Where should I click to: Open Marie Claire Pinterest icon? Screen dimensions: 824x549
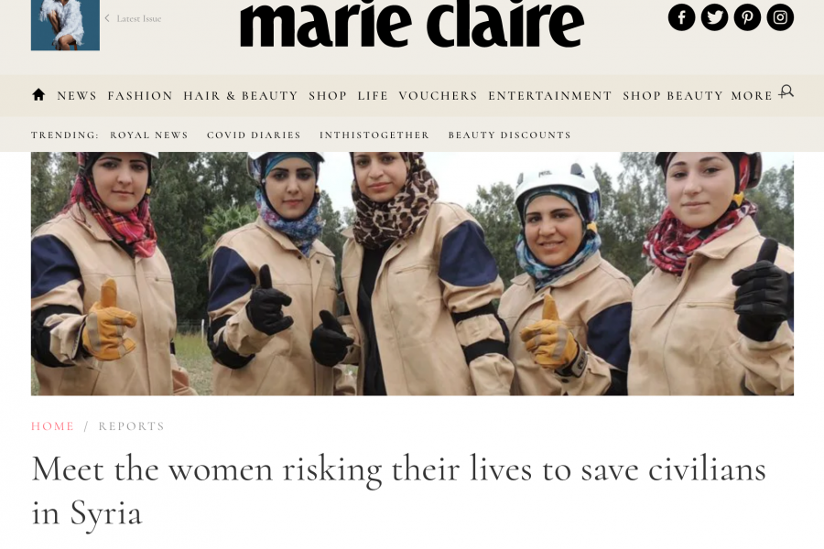tap(747, 17)
